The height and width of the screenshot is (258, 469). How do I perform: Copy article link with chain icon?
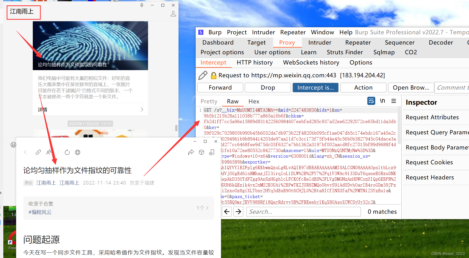click(x=38, y=152)
